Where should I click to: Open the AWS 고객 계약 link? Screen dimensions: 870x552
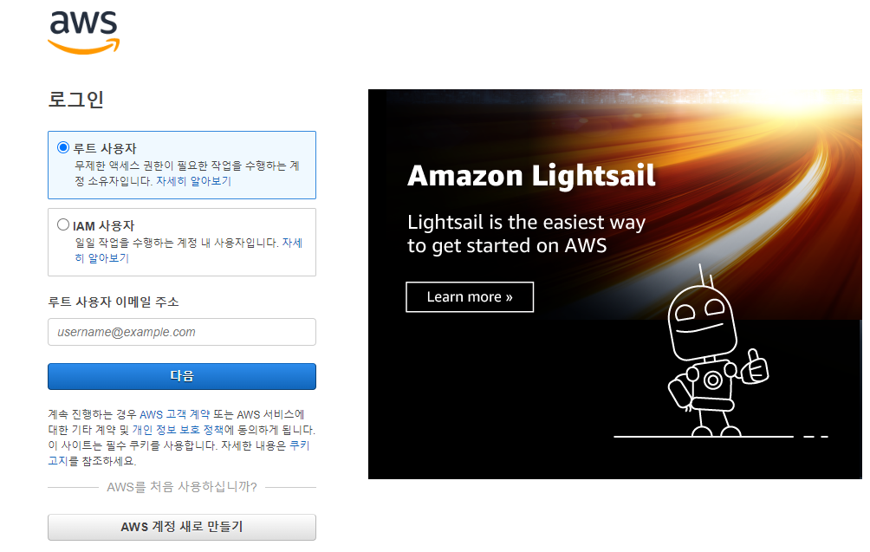pyautogui.click(x=175, y=414)
